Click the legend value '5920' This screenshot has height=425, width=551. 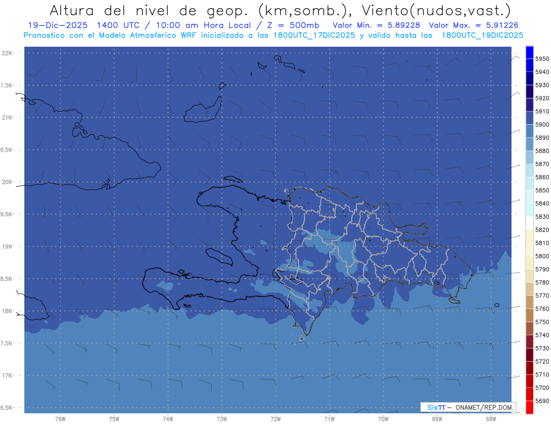(x=542, y=98)
